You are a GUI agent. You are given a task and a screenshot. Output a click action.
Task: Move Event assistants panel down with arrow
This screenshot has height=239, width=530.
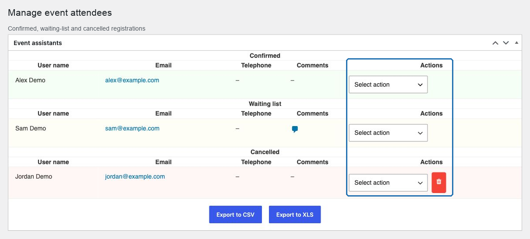pos(506,43)
